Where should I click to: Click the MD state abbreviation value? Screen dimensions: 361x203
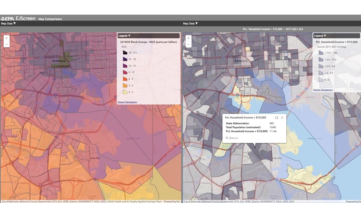[x=272, y=123]
